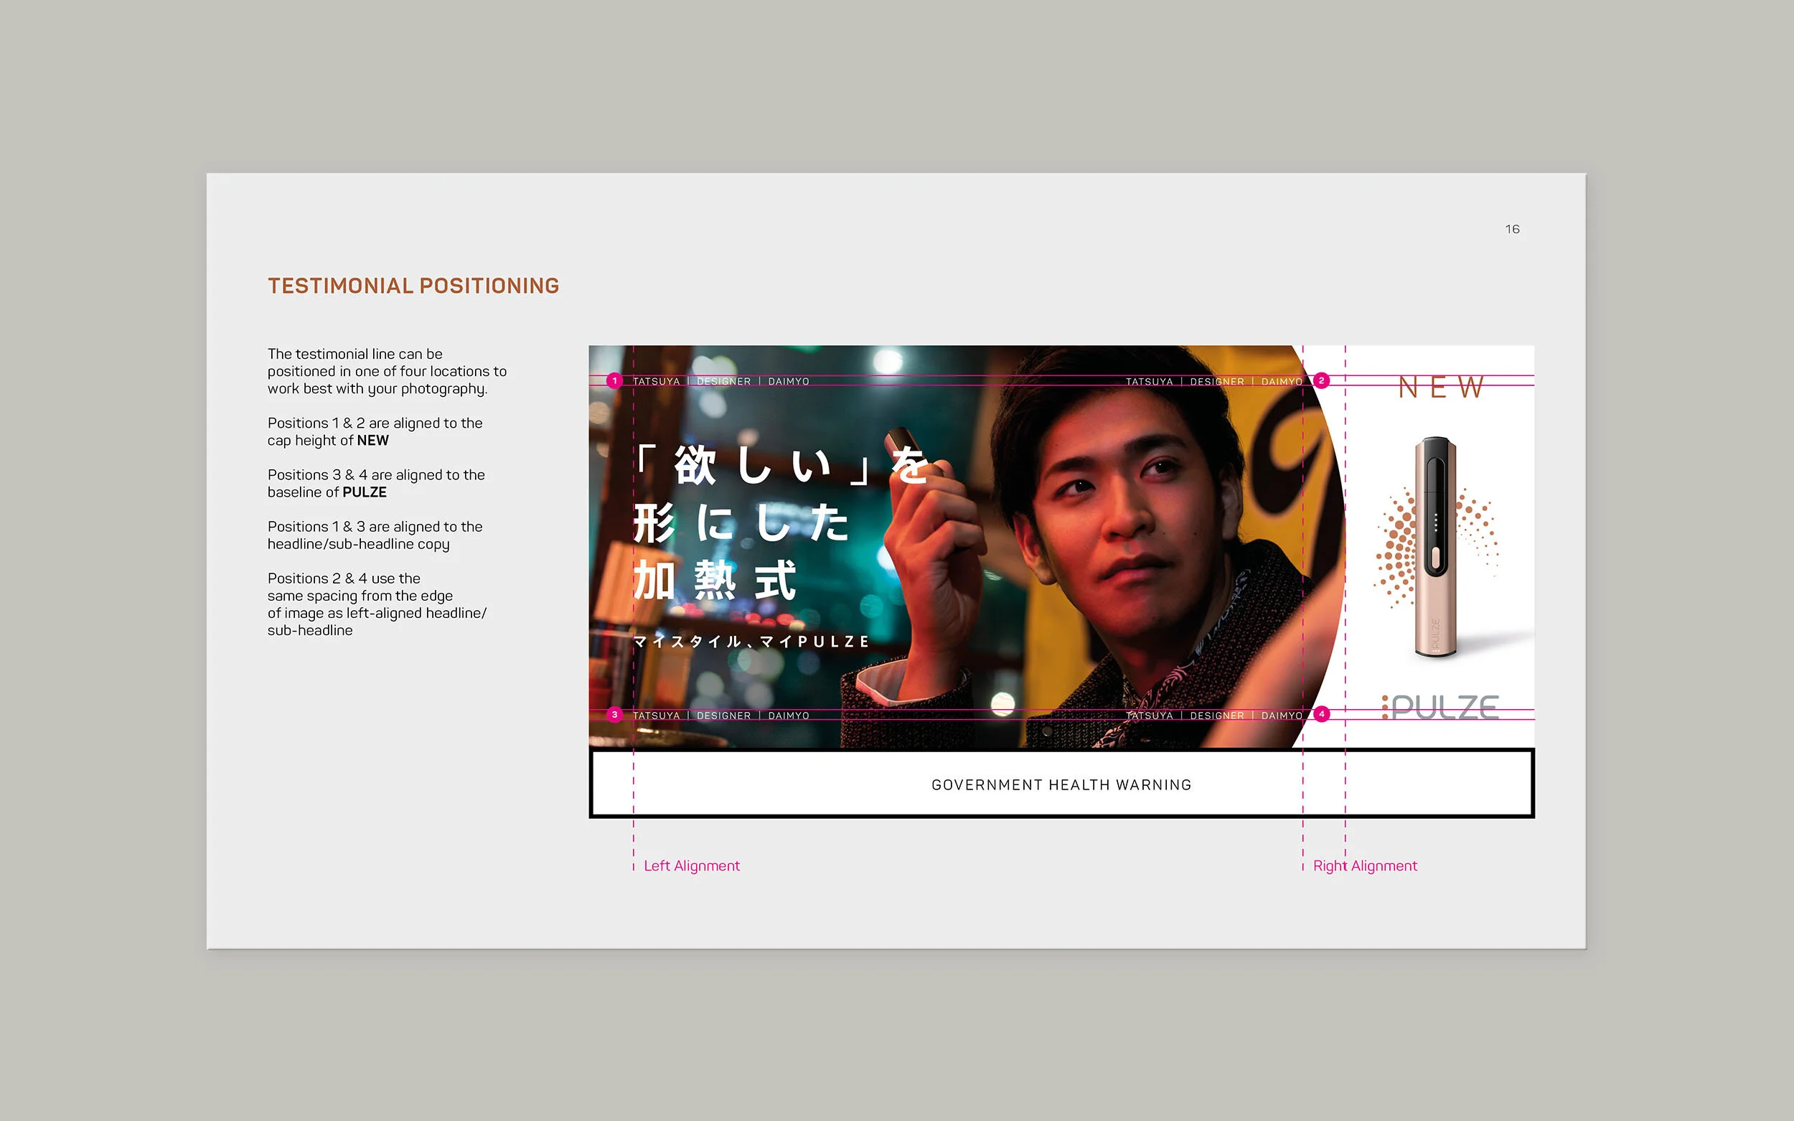Click the pink position 4 marker
1794x1121 pixels.
click(1321, 715)
